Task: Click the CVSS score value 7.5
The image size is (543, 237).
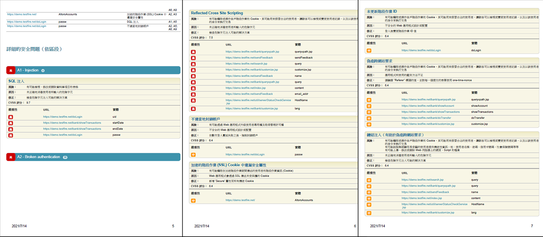Action: tap(211, 38)
